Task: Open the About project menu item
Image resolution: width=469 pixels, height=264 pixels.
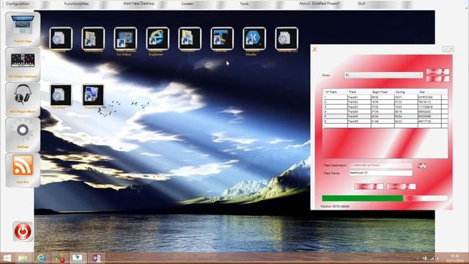Action: [x=320, y=4]
